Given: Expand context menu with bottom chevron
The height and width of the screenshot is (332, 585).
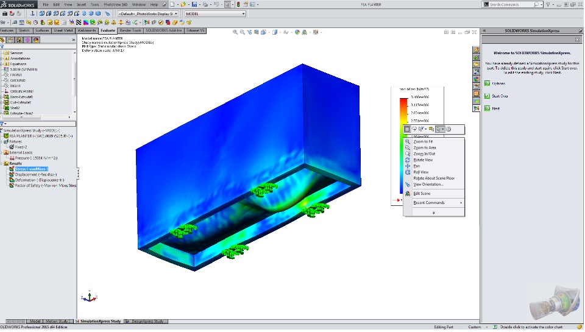Looking at the screenshot, I should coord(433,213).
